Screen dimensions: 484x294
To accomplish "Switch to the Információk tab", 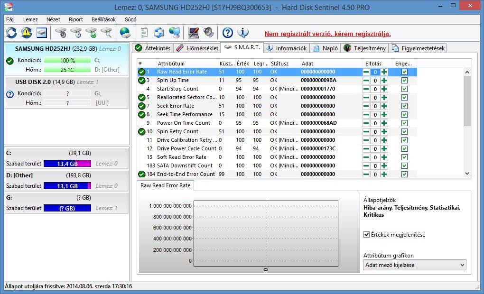I will (287, 48).
